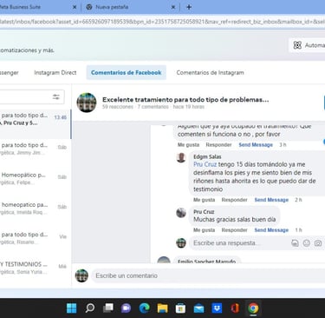
Task: Click the page avatar beside the comment field
Action: 81,275
